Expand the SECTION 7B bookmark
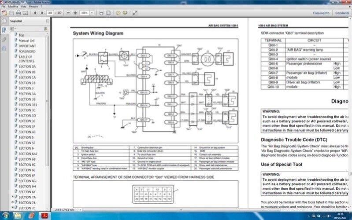 13,202
